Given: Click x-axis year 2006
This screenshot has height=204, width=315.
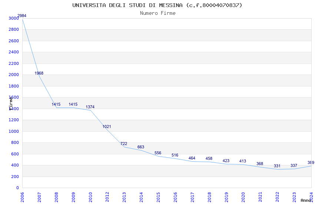Looking at the screenshot, I should 22,197.
